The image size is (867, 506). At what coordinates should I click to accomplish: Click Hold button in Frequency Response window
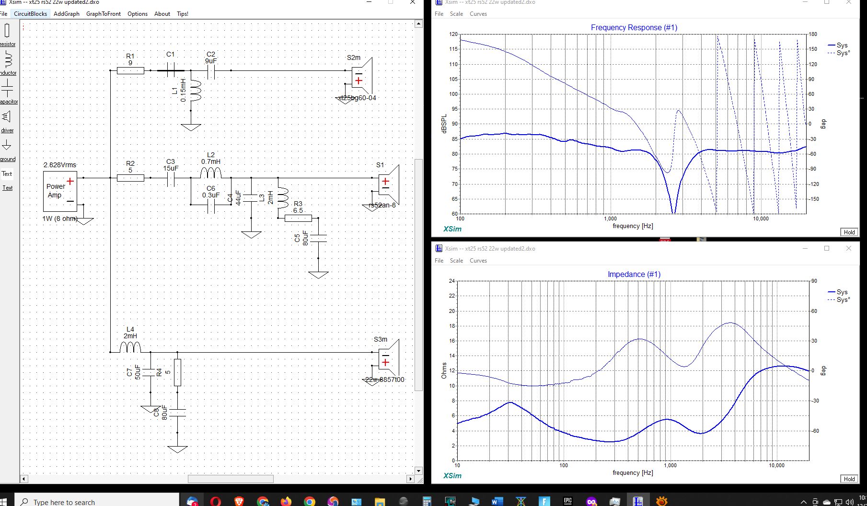(x=849, y=232)
